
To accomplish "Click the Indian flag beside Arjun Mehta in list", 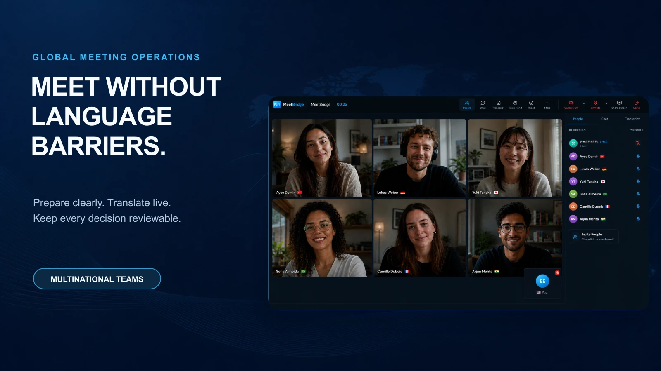I will (x=603, y=219).
